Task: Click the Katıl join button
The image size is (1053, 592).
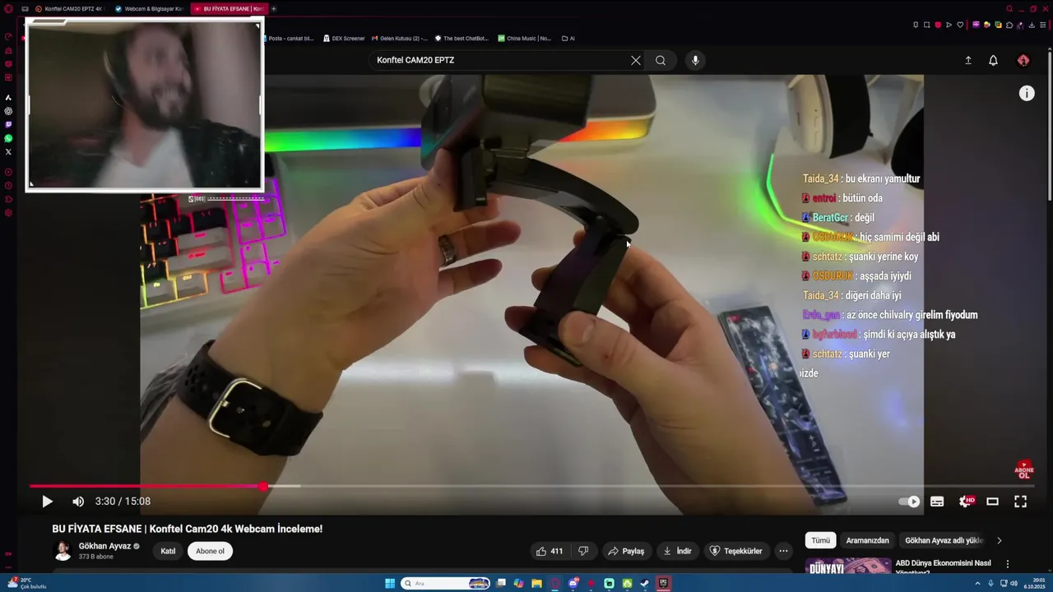Action: 168,551
